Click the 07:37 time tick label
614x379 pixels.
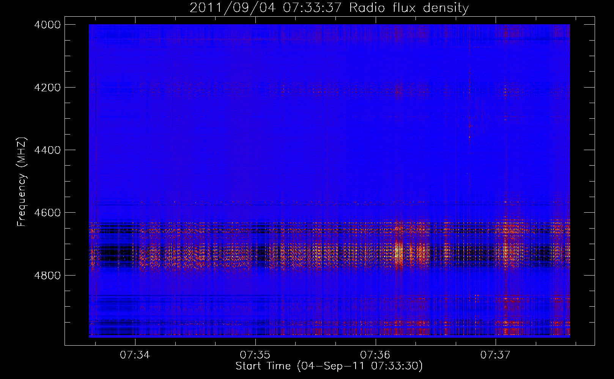pyautogui.click(x=496, y=355)
